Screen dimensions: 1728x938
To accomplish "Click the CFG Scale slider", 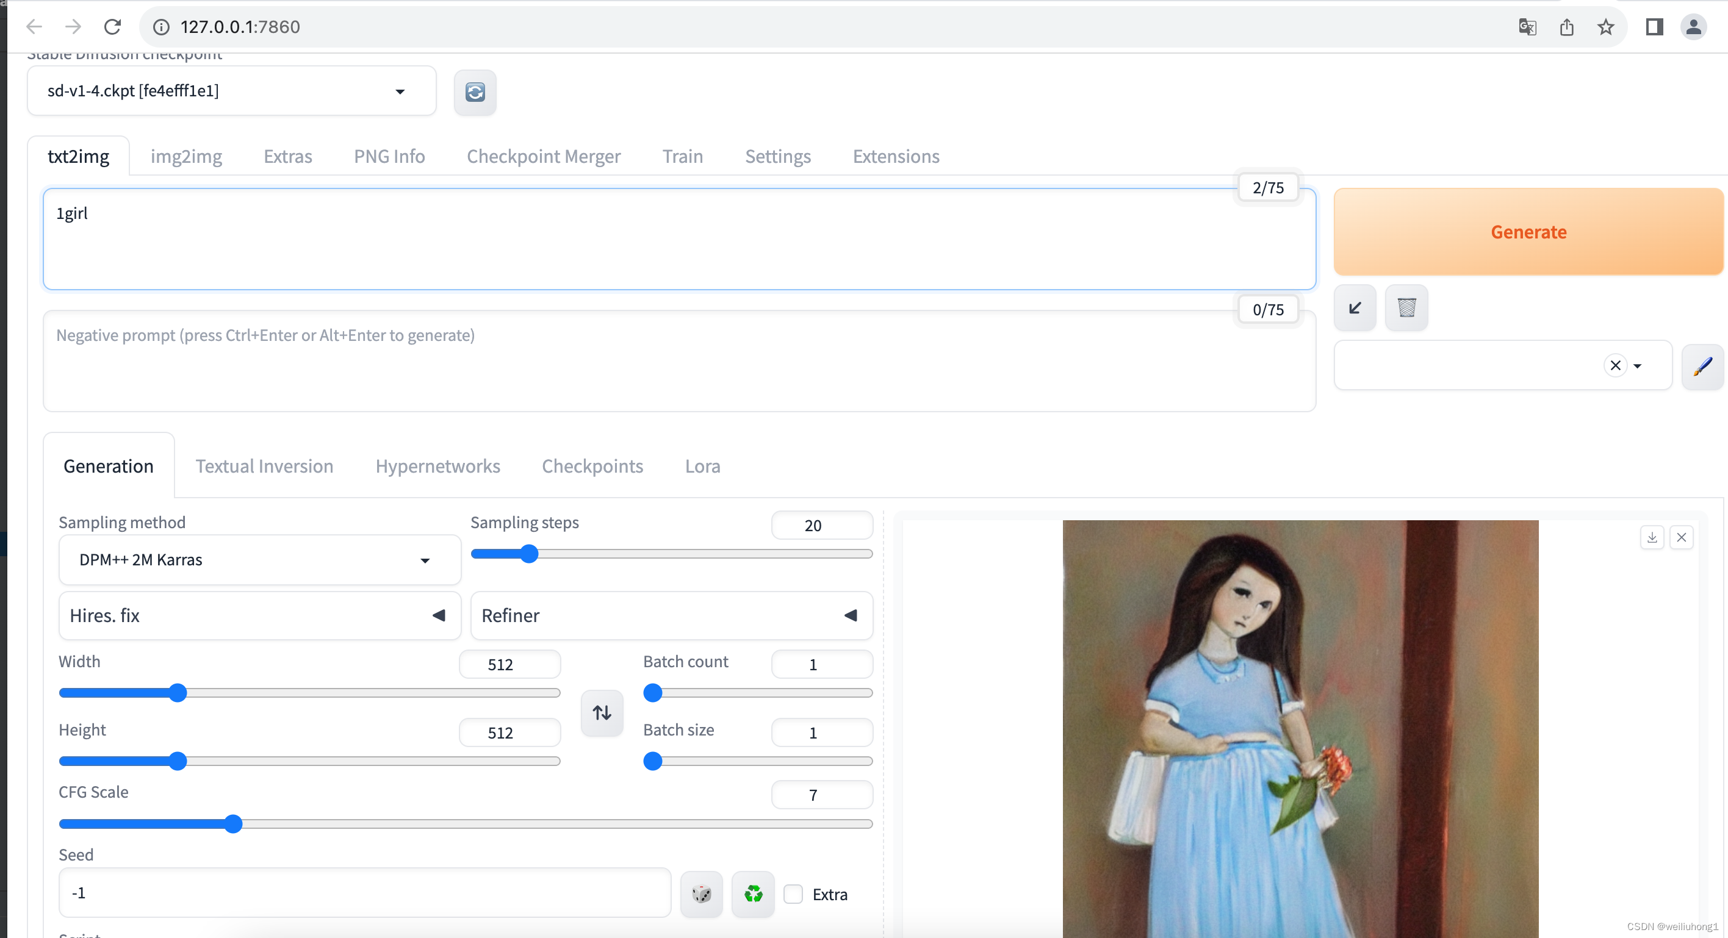I will coord(466,824).
